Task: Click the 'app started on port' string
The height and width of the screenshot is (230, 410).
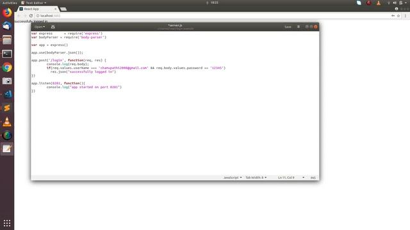Action: pyautogui.click(x=95, y=87)
